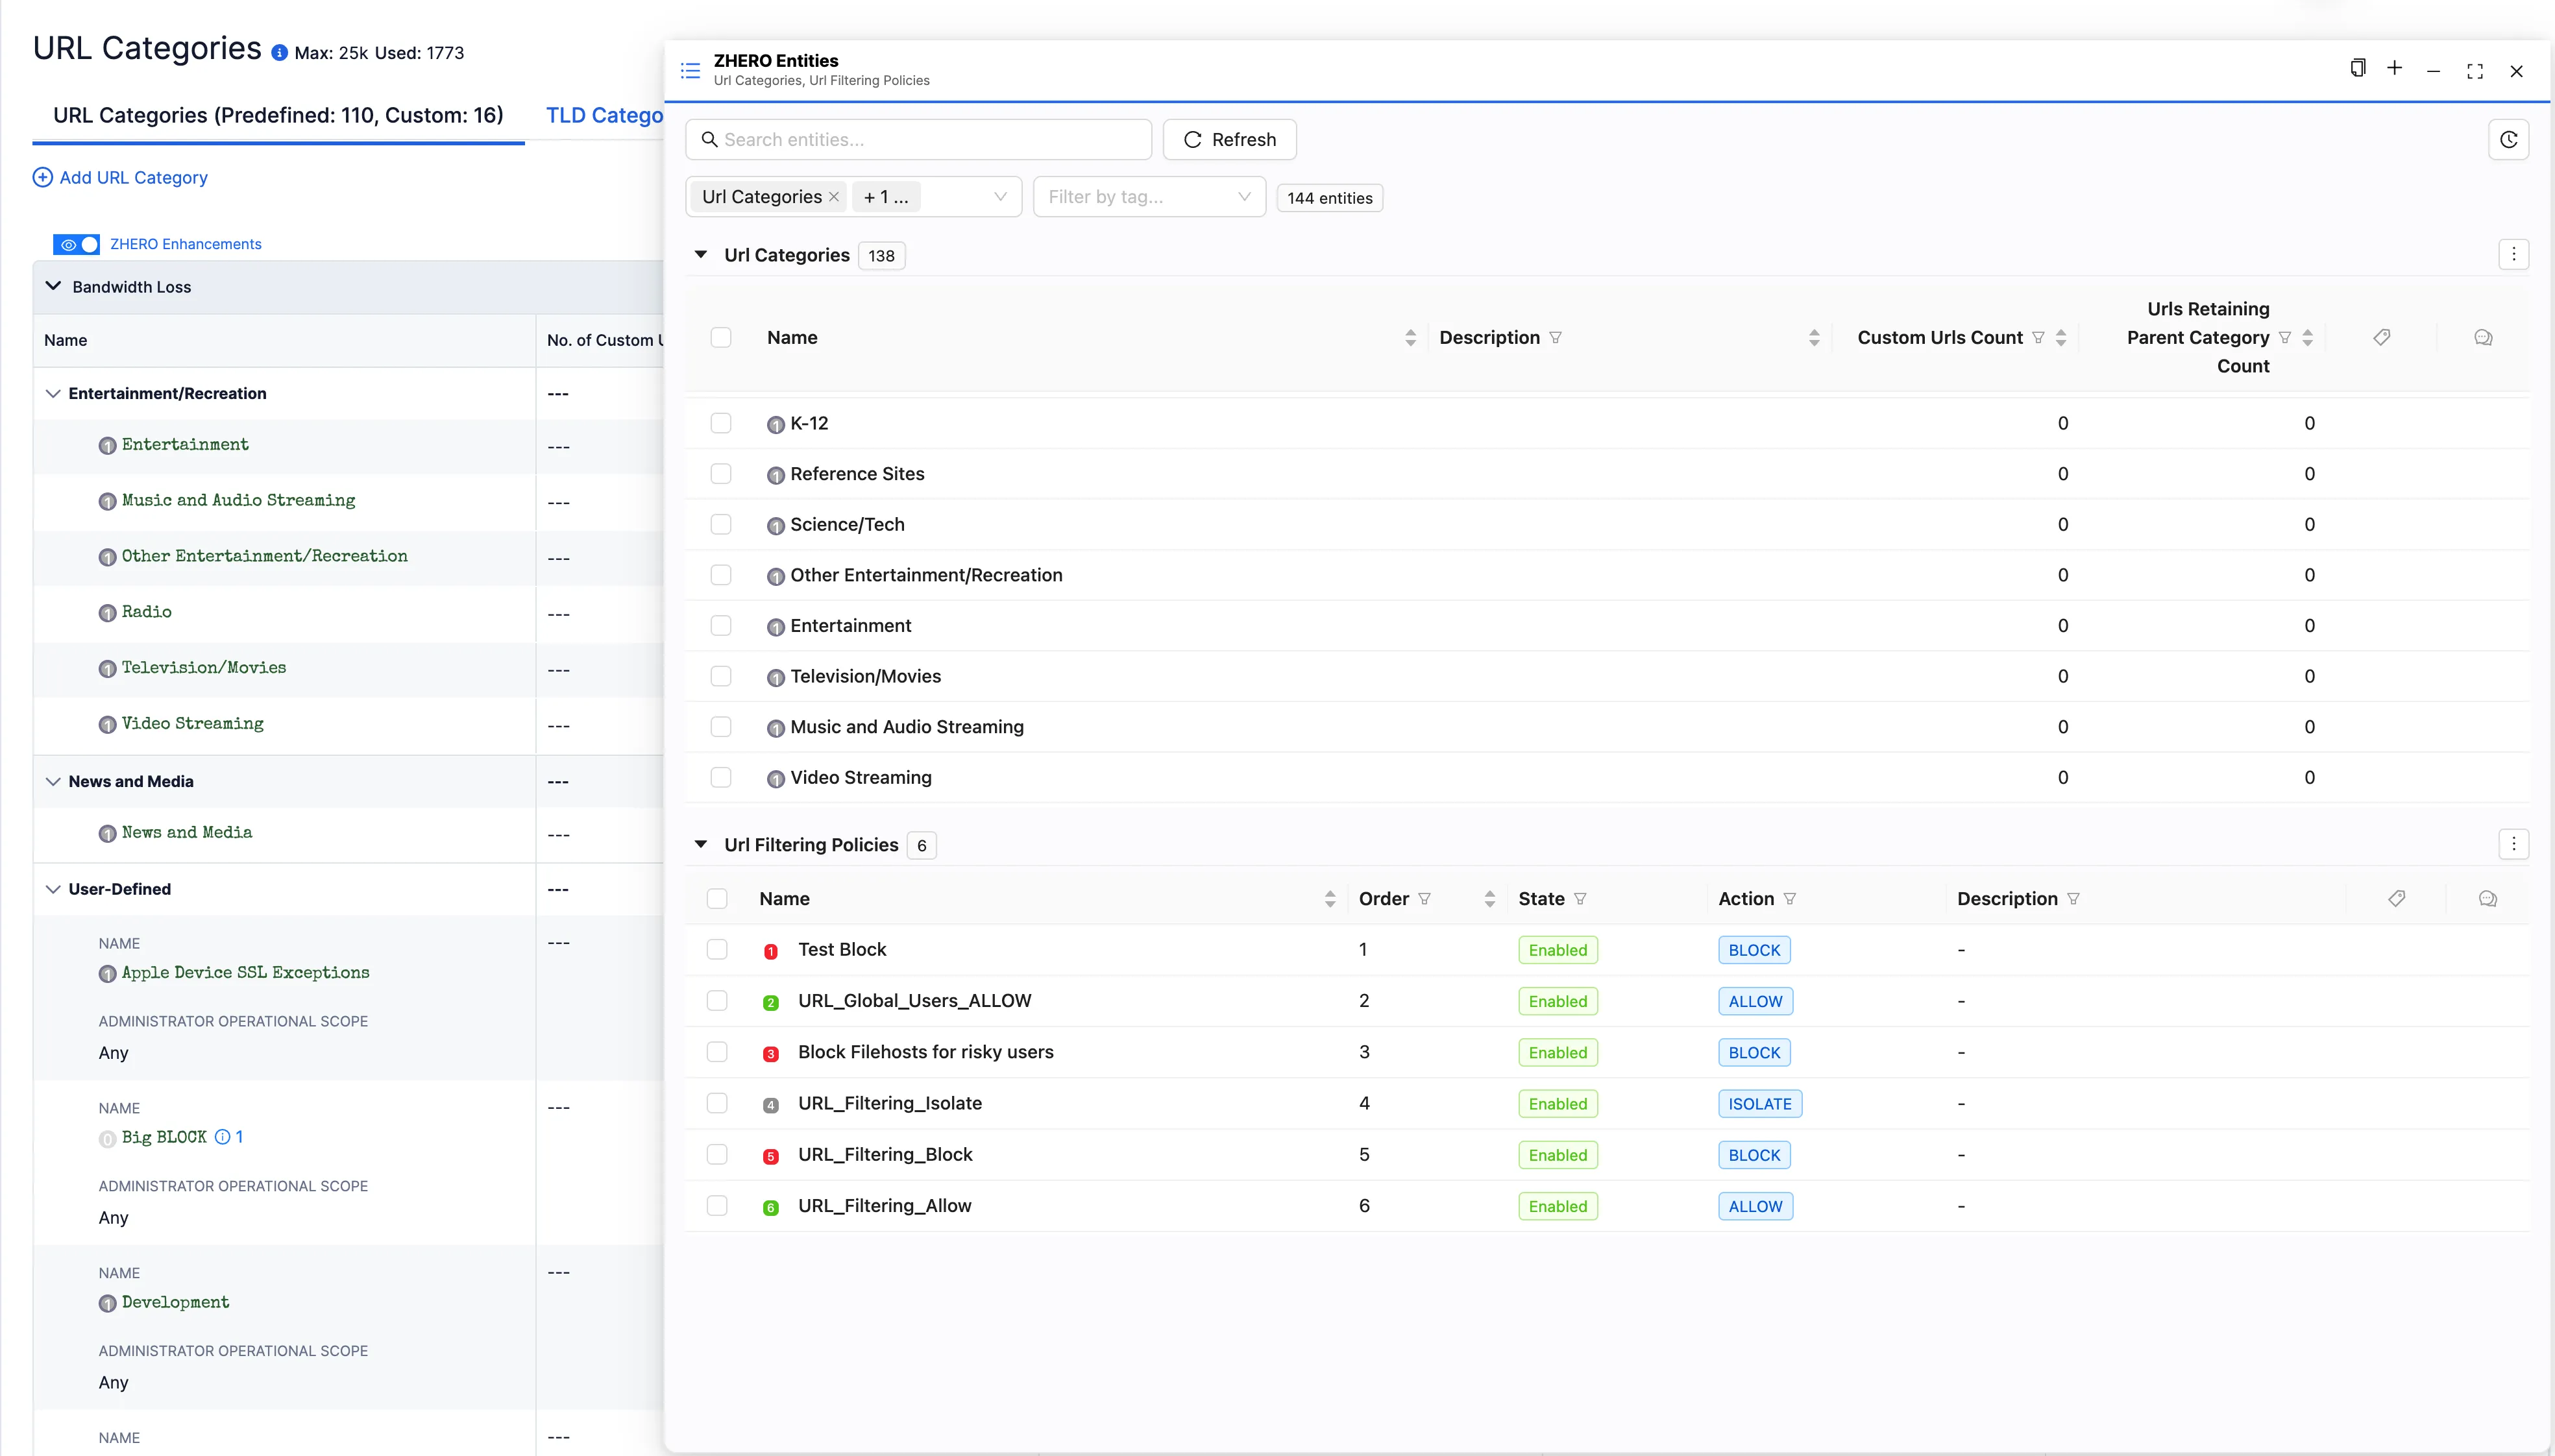Click the ZHERO Entities list icon

(690, 70)
